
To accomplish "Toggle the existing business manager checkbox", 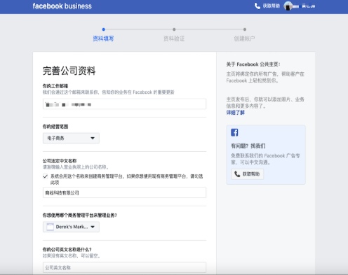I will (x=46, y=176).
